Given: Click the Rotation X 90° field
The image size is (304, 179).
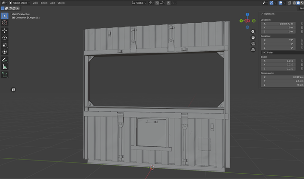Looking at the screenshot, I should click(278, 40).
